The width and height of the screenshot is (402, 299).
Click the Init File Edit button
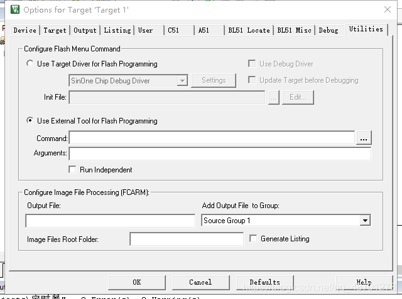[x=298, y=97]
